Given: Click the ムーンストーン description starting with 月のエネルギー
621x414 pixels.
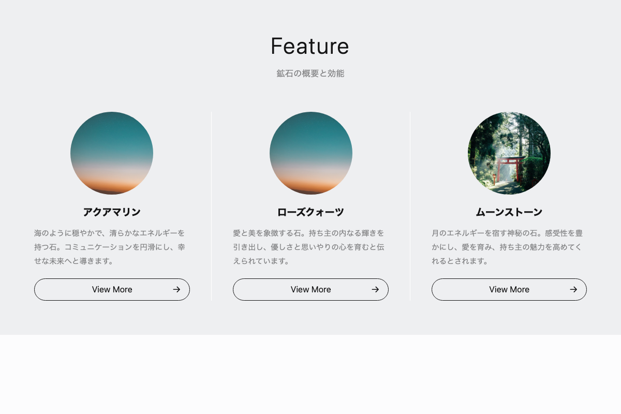Looking at the screenshot, I should [507, 247].
